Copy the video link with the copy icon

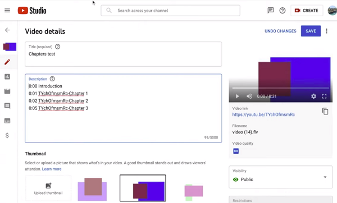pos(325,111)
